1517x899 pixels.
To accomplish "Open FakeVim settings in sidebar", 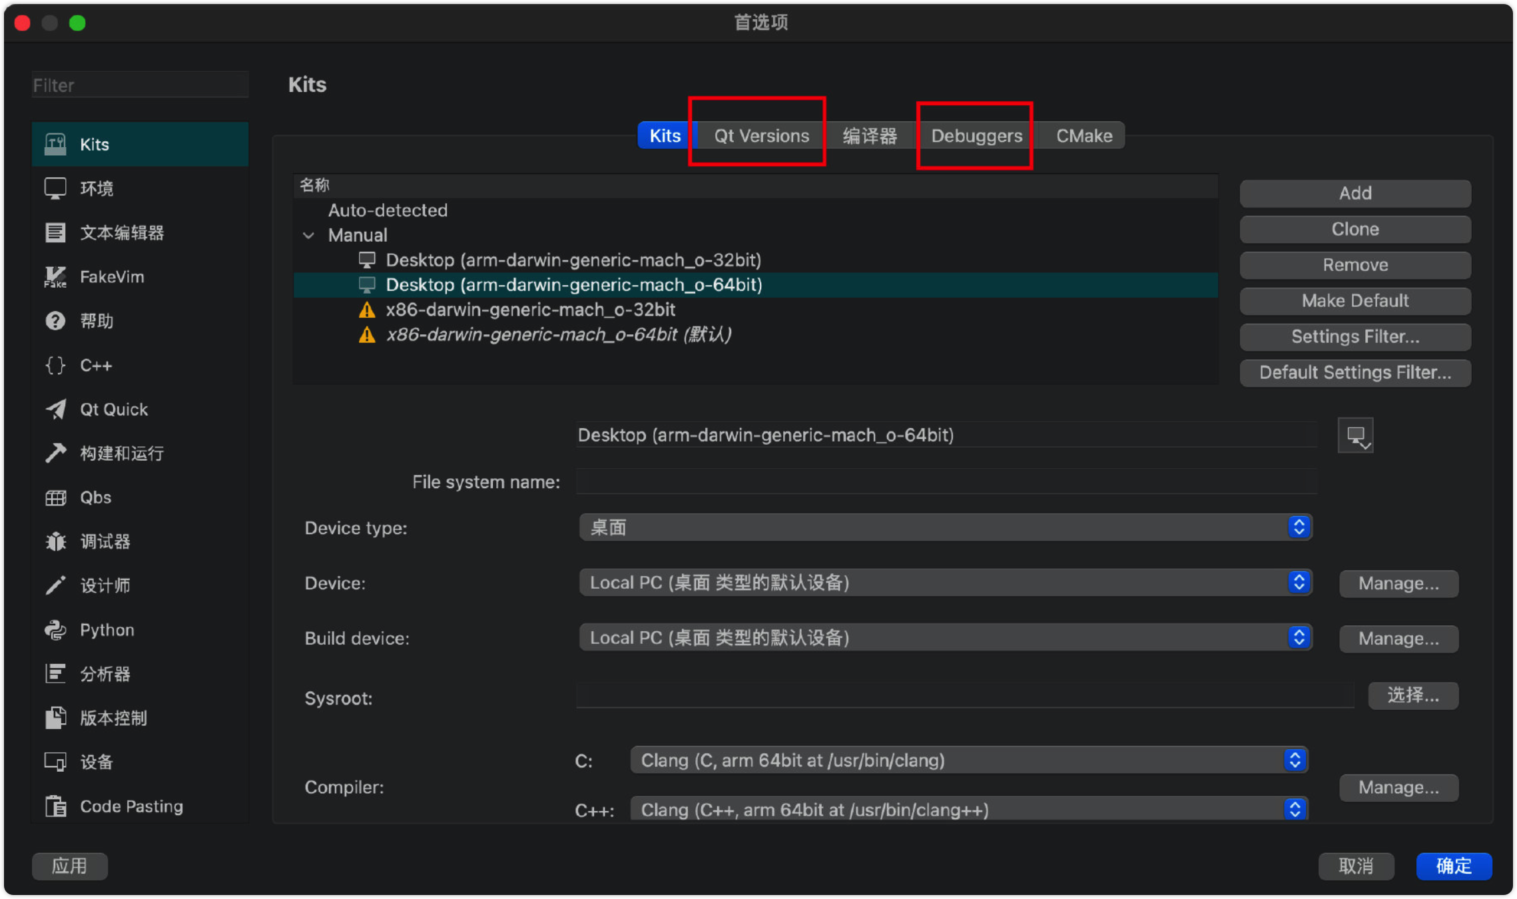I will [111, 276].
